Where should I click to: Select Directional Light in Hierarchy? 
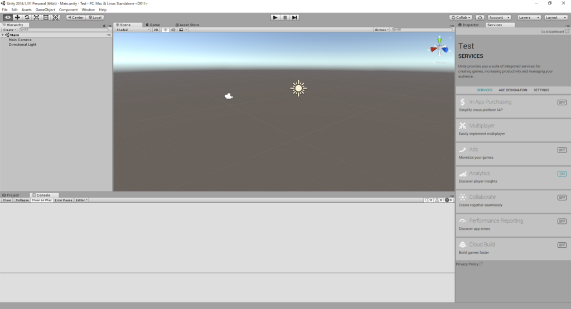point(22,45)
